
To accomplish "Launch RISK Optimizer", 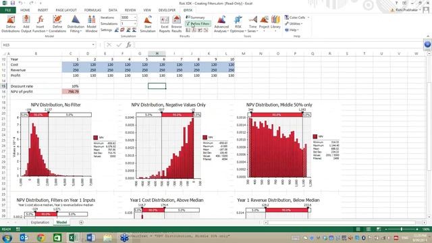I will click(238, 24).
